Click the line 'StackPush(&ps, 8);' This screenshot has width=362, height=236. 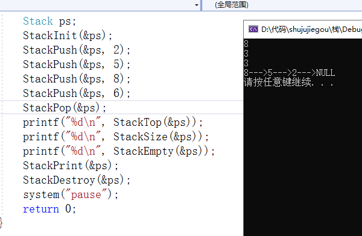tap(77, 79)
